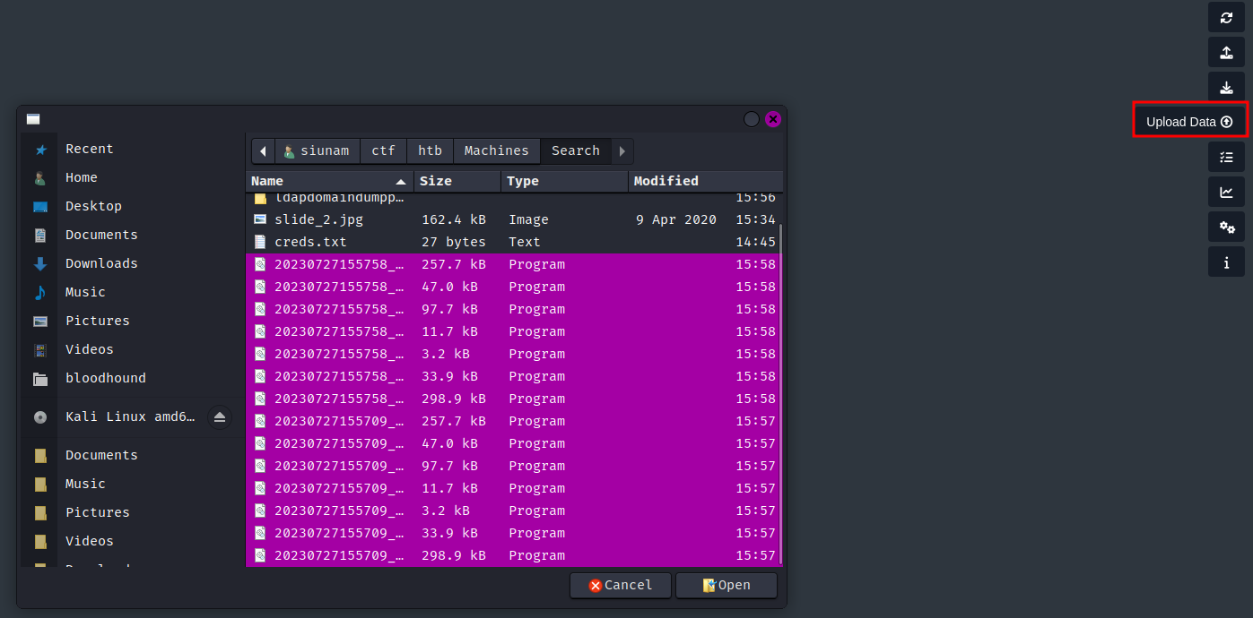Select 11.7 kB file modified 15:57
The height and width of the screenshot is (618, 1253).
tap(513, 488)
